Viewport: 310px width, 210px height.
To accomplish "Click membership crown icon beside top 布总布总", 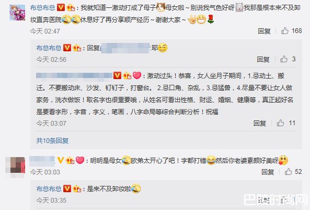I will click(x=71, y=8).
